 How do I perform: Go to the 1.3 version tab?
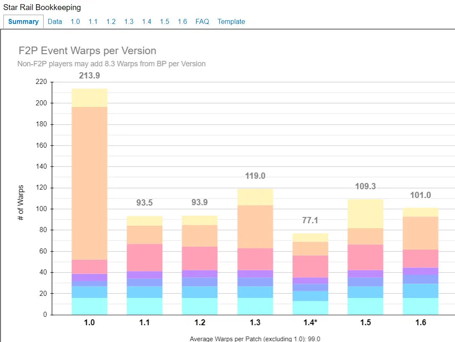[129, 21]
